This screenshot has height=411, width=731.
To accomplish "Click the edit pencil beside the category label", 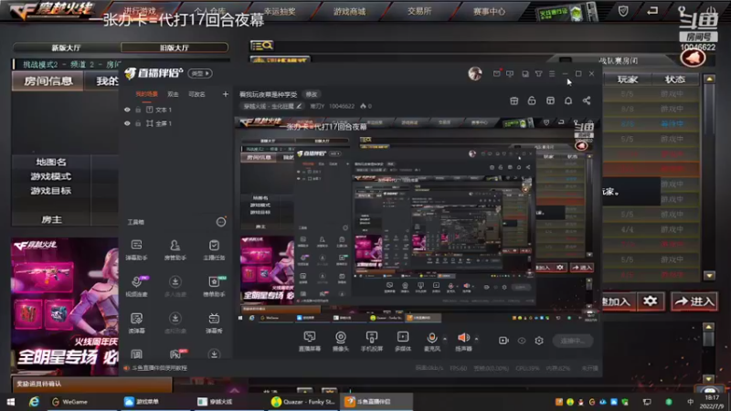I will pyautogui.click(x=299, y=106).
